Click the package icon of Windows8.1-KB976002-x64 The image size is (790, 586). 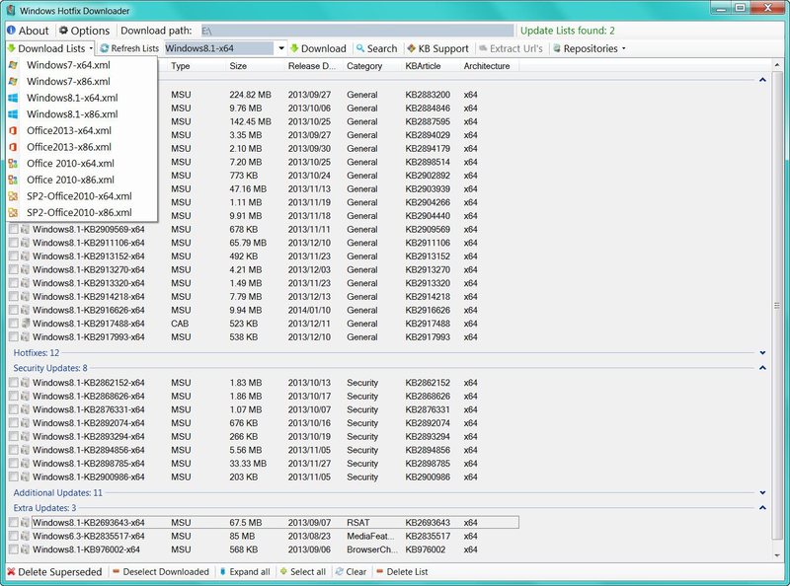[x=26, y=549]
